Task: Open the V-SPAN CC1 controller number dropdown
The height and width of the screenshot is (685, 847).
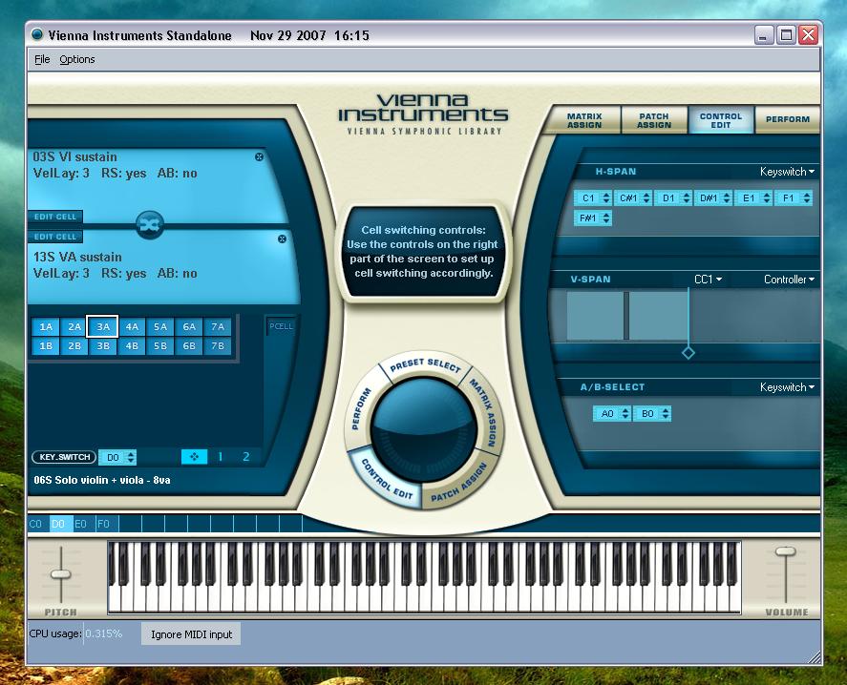Action: pyautogui.click(x=708, y=280)
